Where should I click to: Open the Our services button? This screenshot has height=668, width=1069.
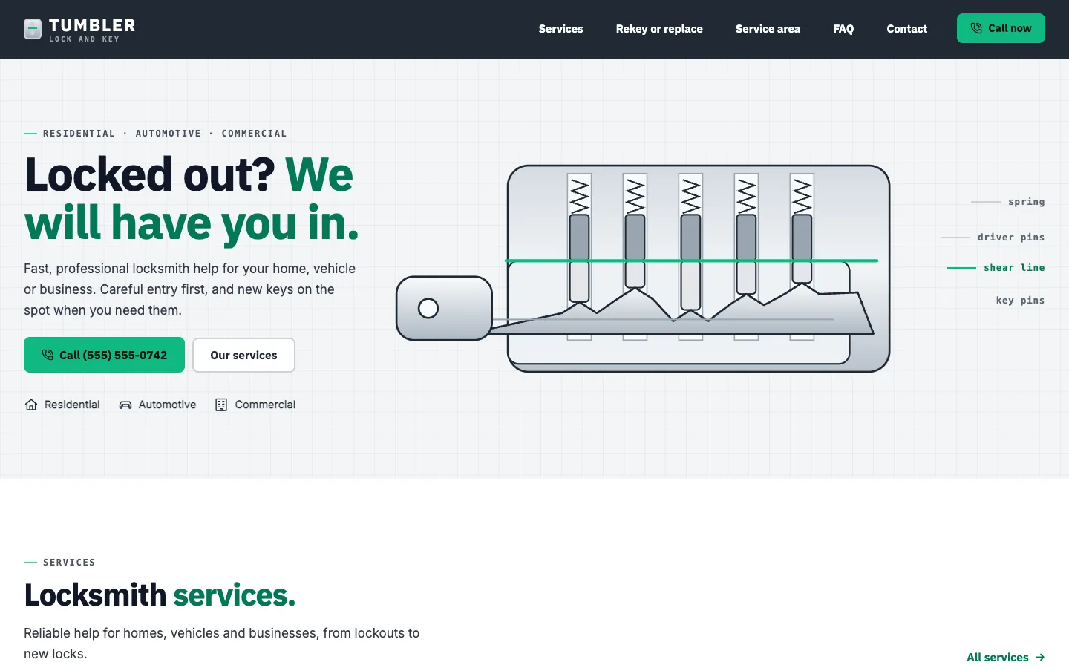click(243, 355)
